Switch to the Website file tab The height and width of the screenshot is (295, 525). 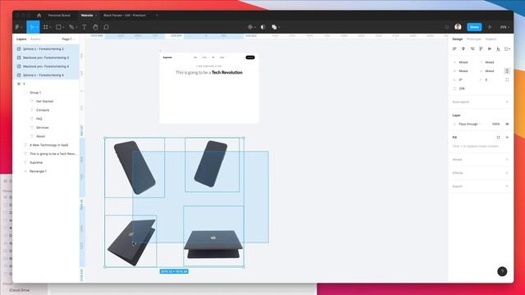click(87, 16)
